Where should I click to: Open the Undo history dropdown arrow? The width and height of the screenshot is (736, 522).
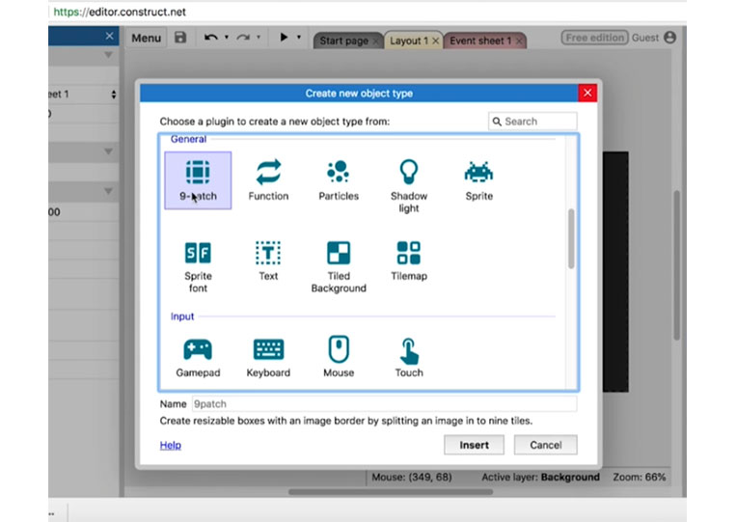tap(227, 37)
